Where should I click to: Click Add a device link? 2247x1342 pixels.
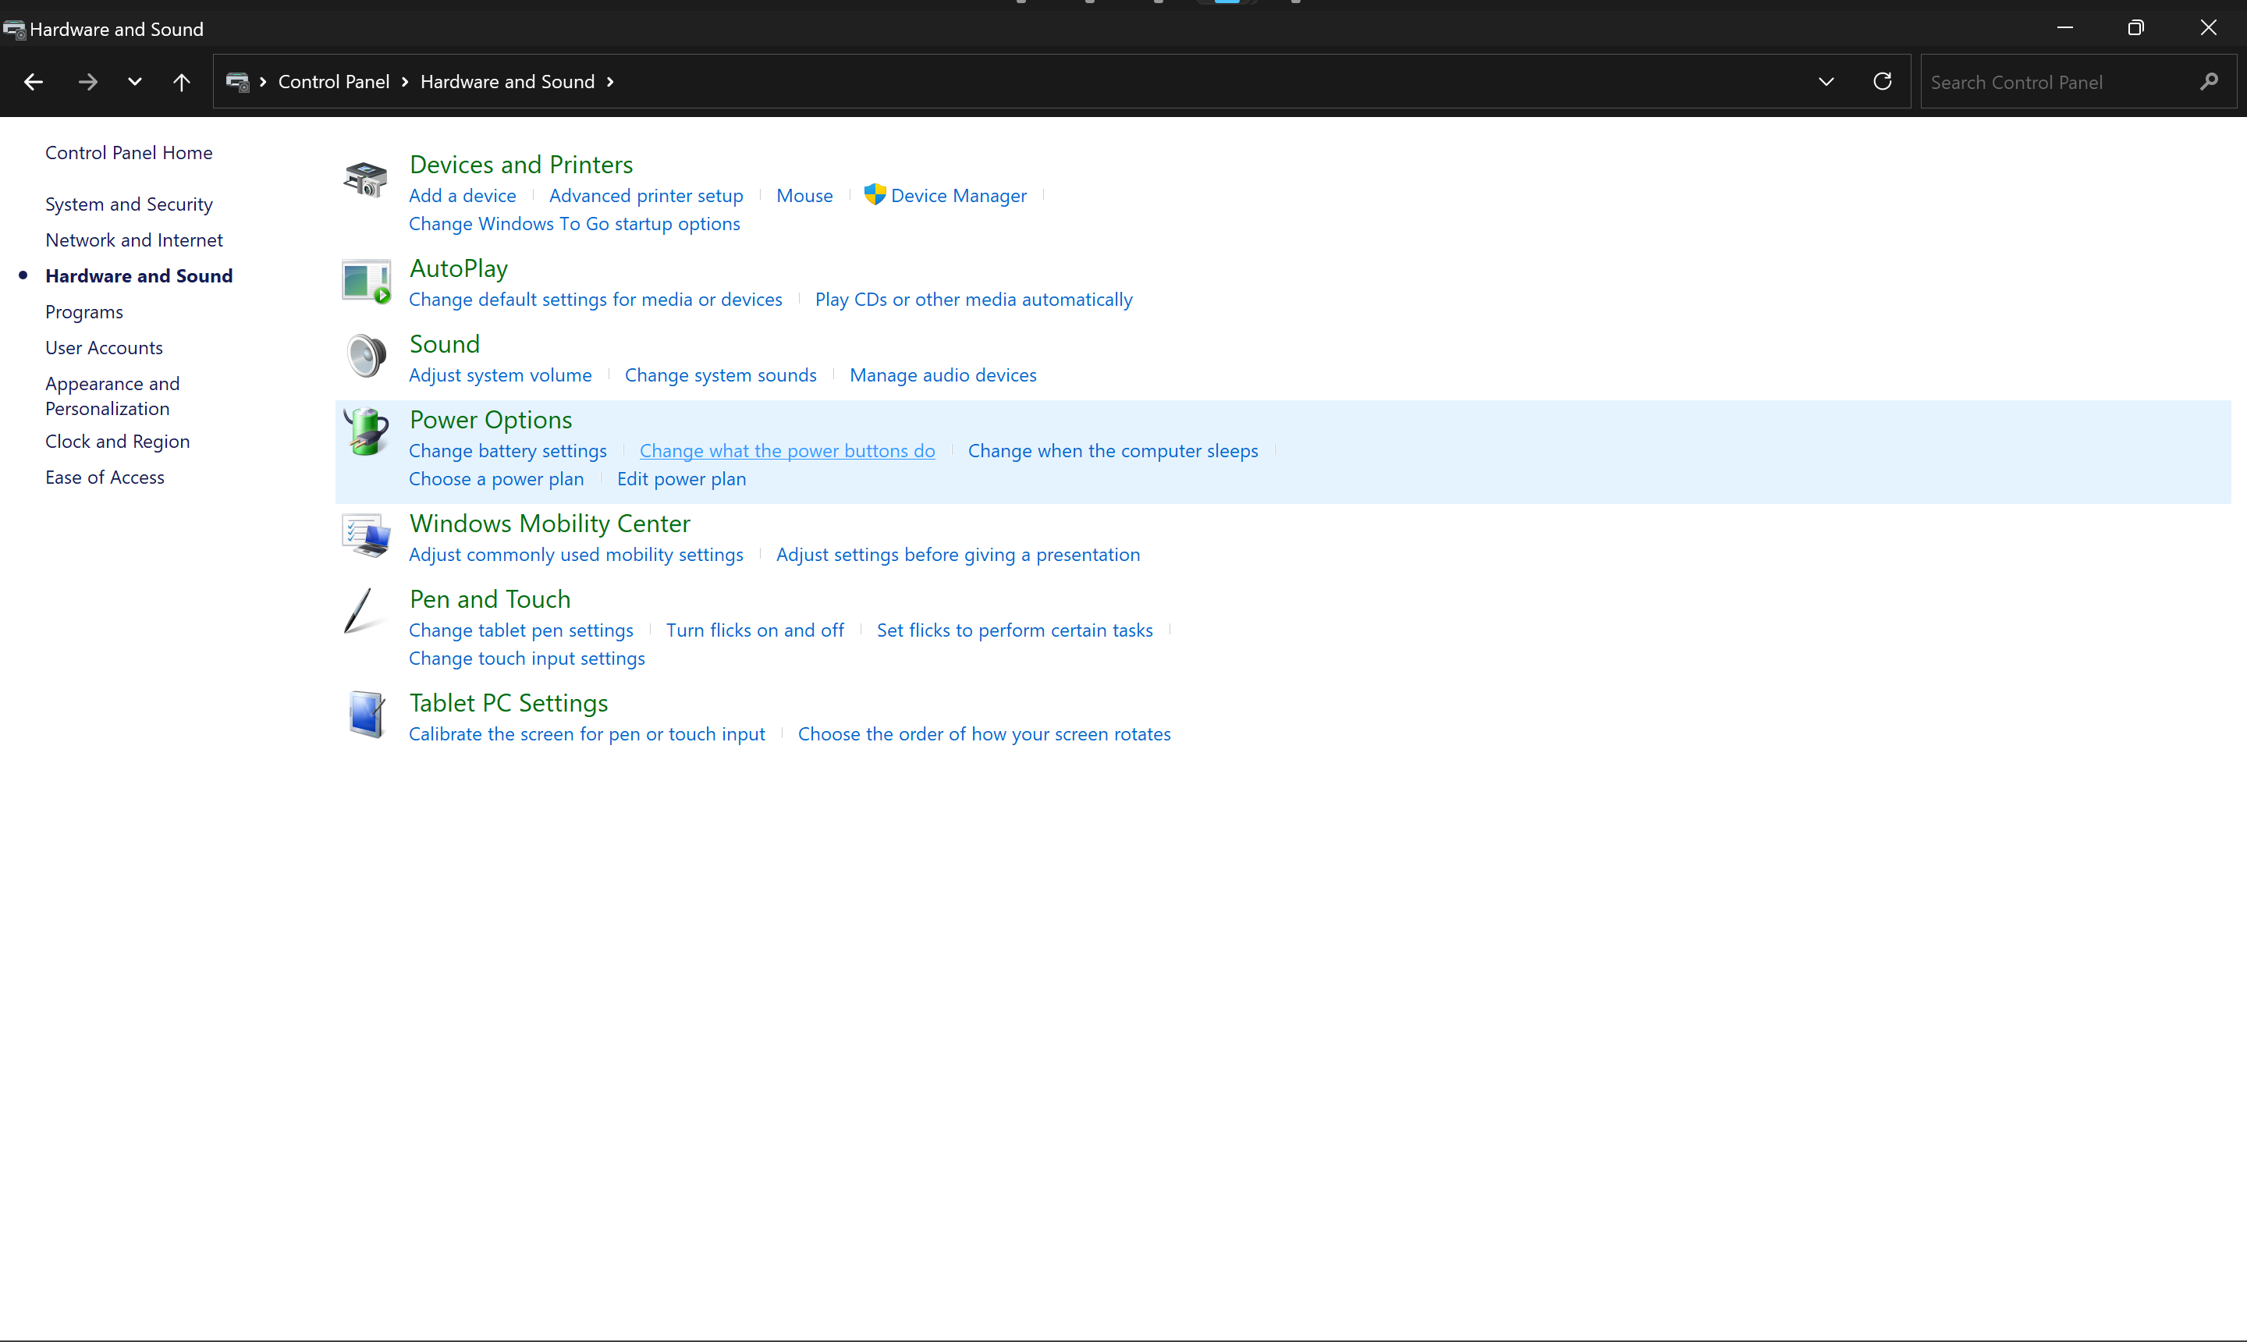coord(462,197)
